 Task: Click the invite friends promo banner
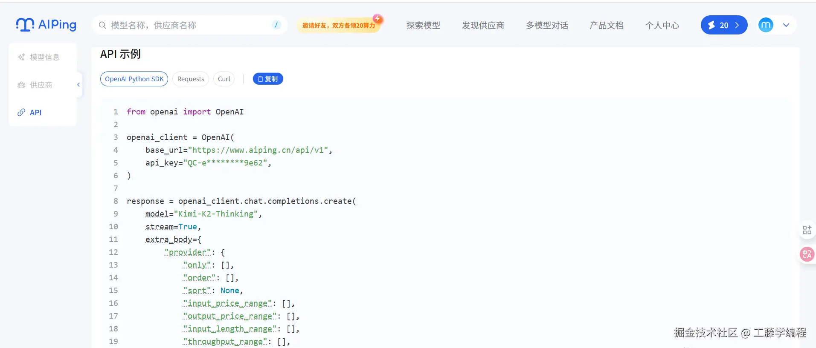click(x=339, y=26)
